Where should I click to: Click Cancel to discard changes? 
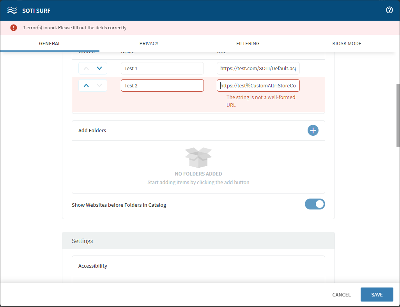[x=341, y=295]
